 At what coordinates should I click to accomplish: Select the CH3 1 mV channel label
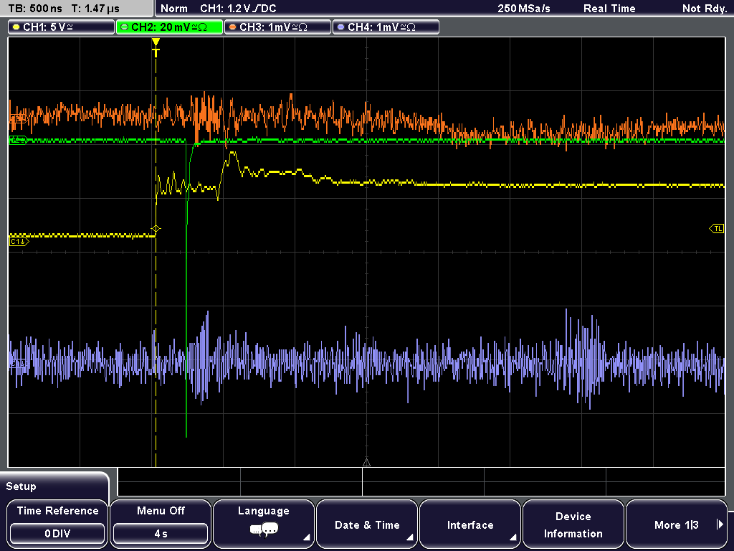click(277, 27)
